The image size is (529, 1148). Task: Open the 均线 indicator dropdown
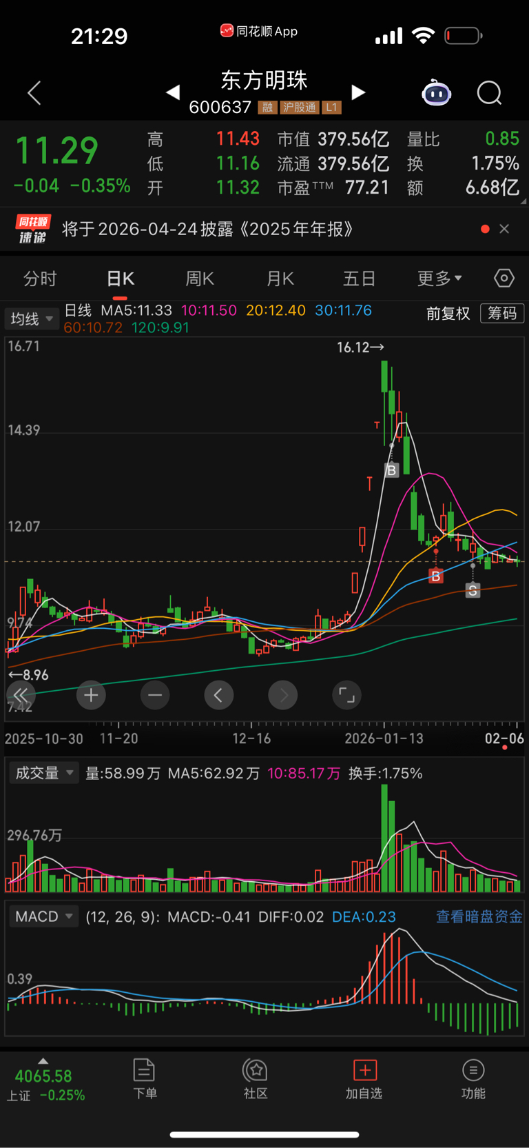point(32,319)
